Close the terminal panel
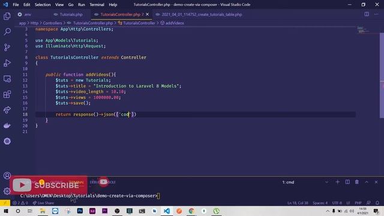 [x=376, y=182]
